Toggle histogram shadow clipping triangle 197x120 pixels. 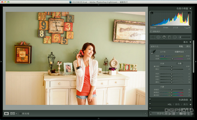(x=152, y=13)
